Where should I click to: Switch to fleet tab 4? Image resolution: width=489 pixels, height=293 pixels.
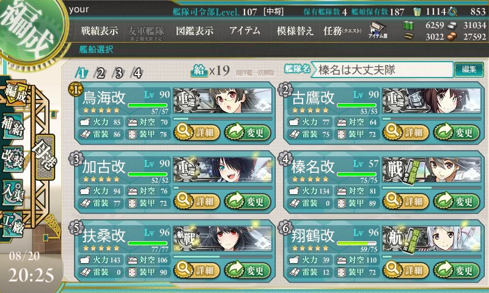(x=137, y=73)
